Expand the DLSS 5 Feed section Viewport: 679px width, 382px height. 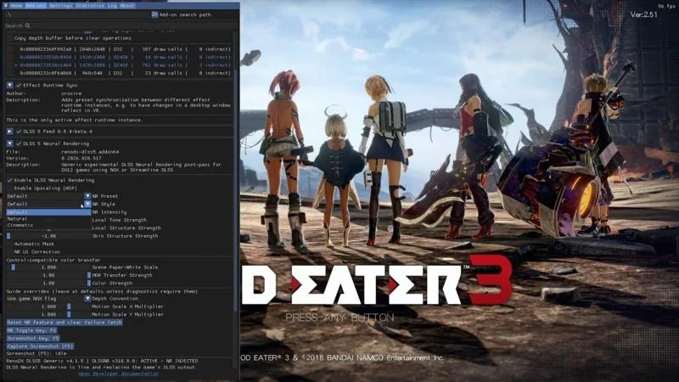click(9, 132)
